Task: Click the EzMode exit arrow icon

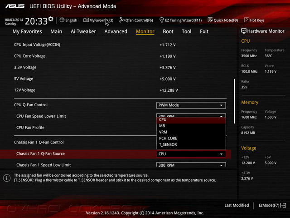Action: tap(284, 205)
